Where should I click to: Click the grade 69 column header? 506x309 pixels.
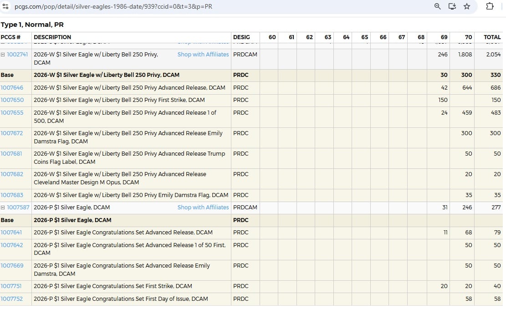pyautogui.click(x=444, y=37)
